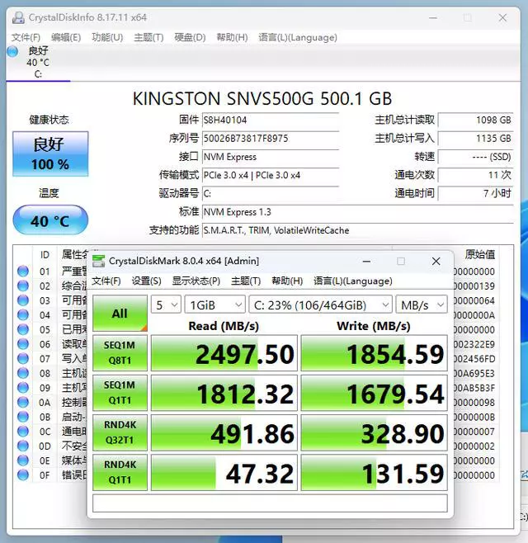Open CrystalDiskInfo 编辑(E) menu
528x543 pixels.
(66, 37)
